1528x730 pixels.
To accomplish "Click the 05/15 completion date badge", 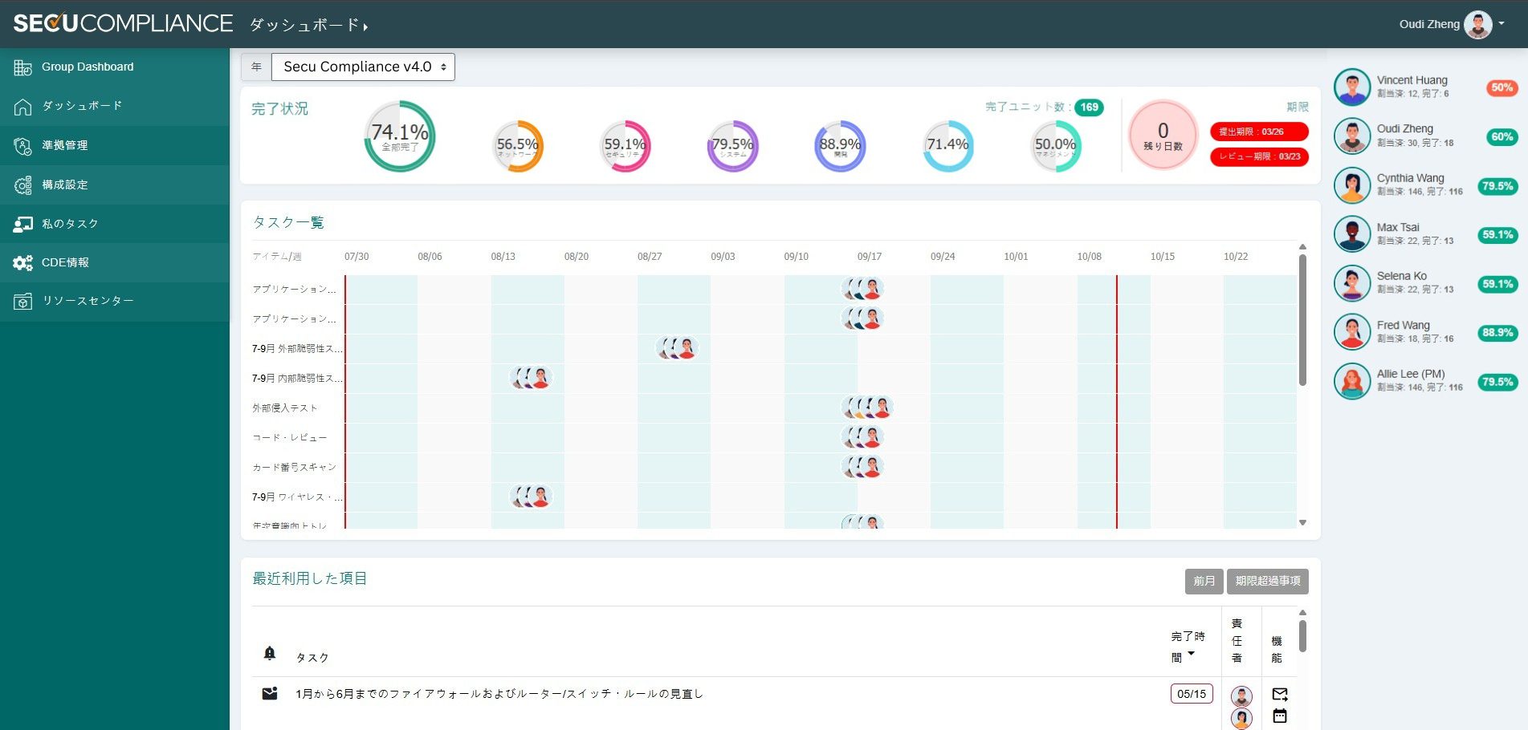I will click(x=1192, y=694).
